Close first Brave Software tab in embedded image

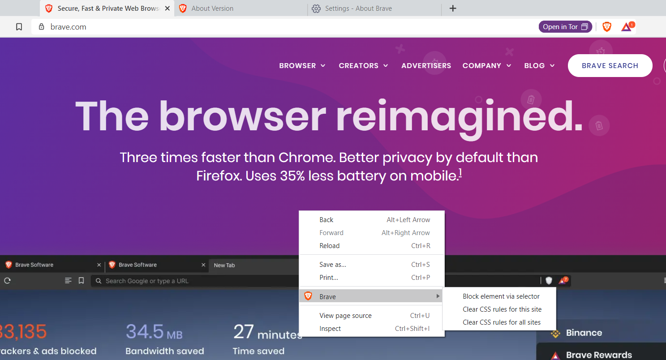[99, 265]
